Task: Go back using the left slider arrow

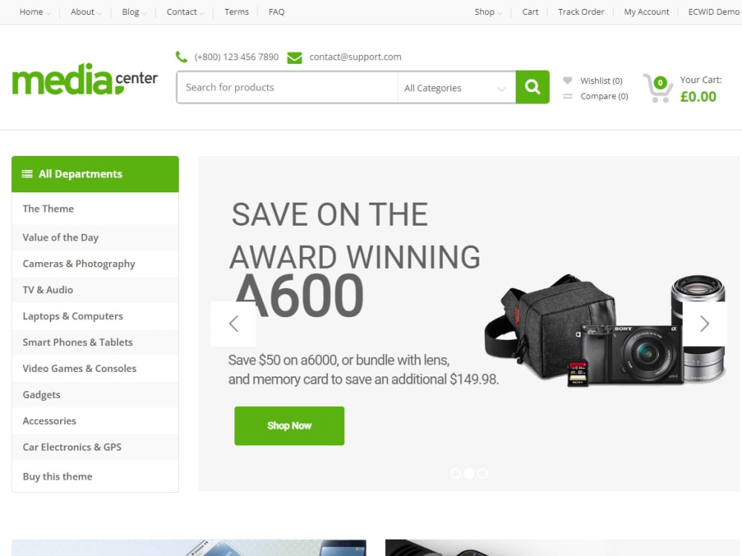Action: tap(234, 324)
